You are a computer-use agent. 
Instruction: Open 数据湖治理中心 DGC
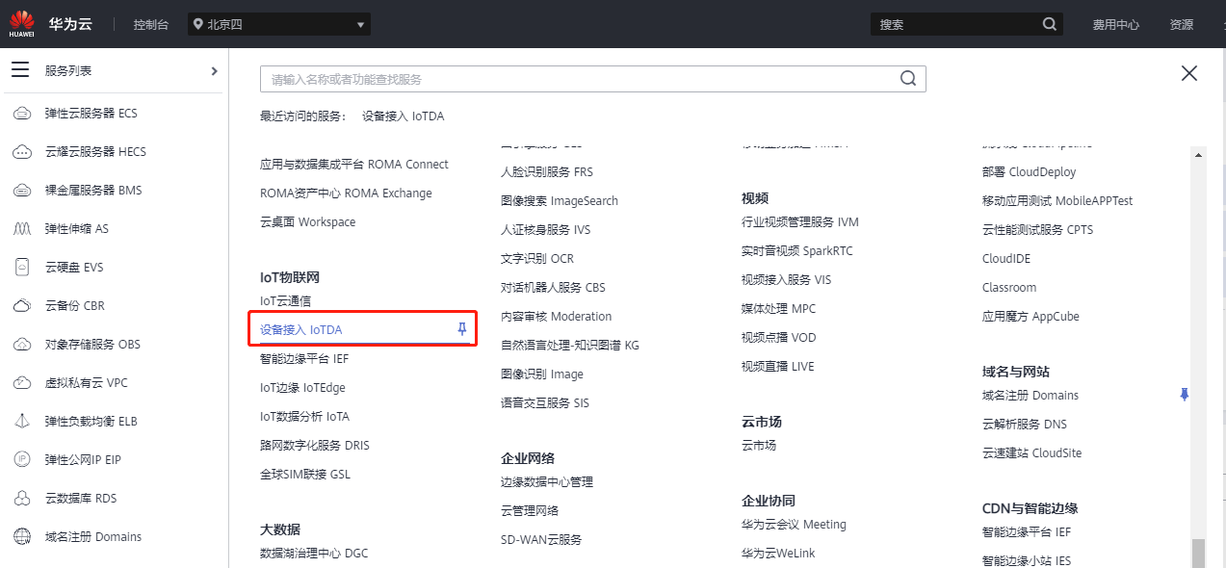[x=314, y=553]
